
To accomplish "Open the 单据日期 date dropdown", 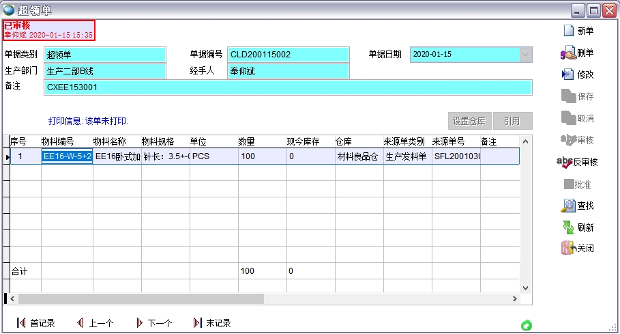I will click(525, 54).
